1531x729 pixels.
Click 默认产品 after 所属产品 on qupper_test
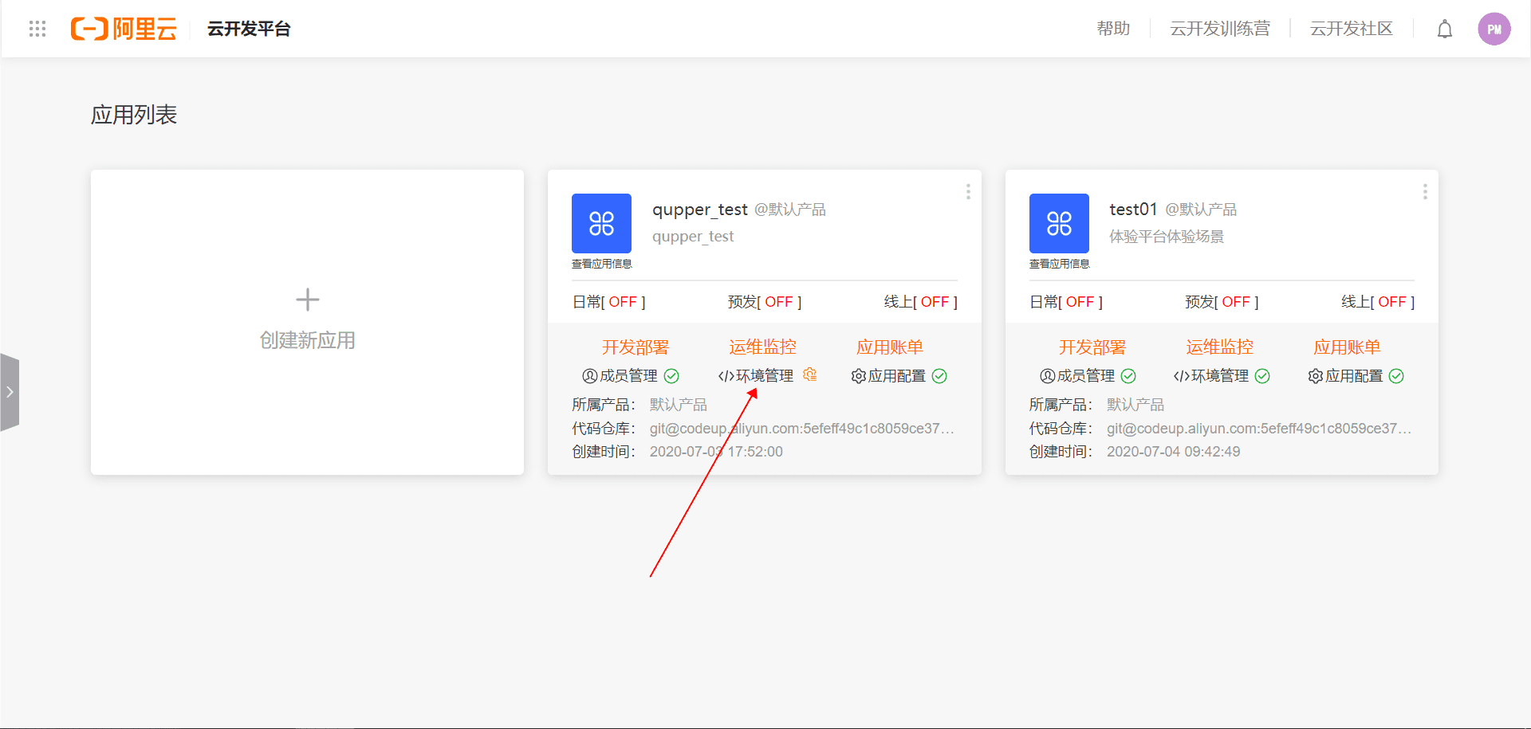[x=679, y=405]
